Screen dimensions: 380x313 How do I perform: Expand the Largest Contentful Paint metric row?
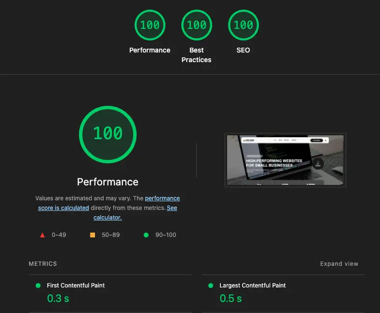(x=252, y=286)
